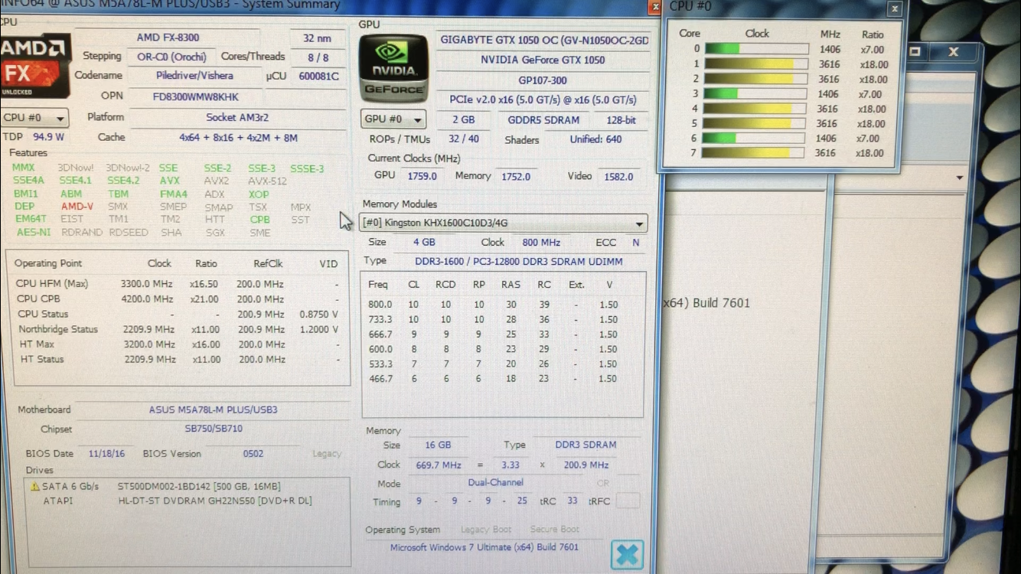The height and width of the screenshot is (574, 1021).
Task: Click the CPU HFM (Max) operating point row
Action: click(178, 284)
